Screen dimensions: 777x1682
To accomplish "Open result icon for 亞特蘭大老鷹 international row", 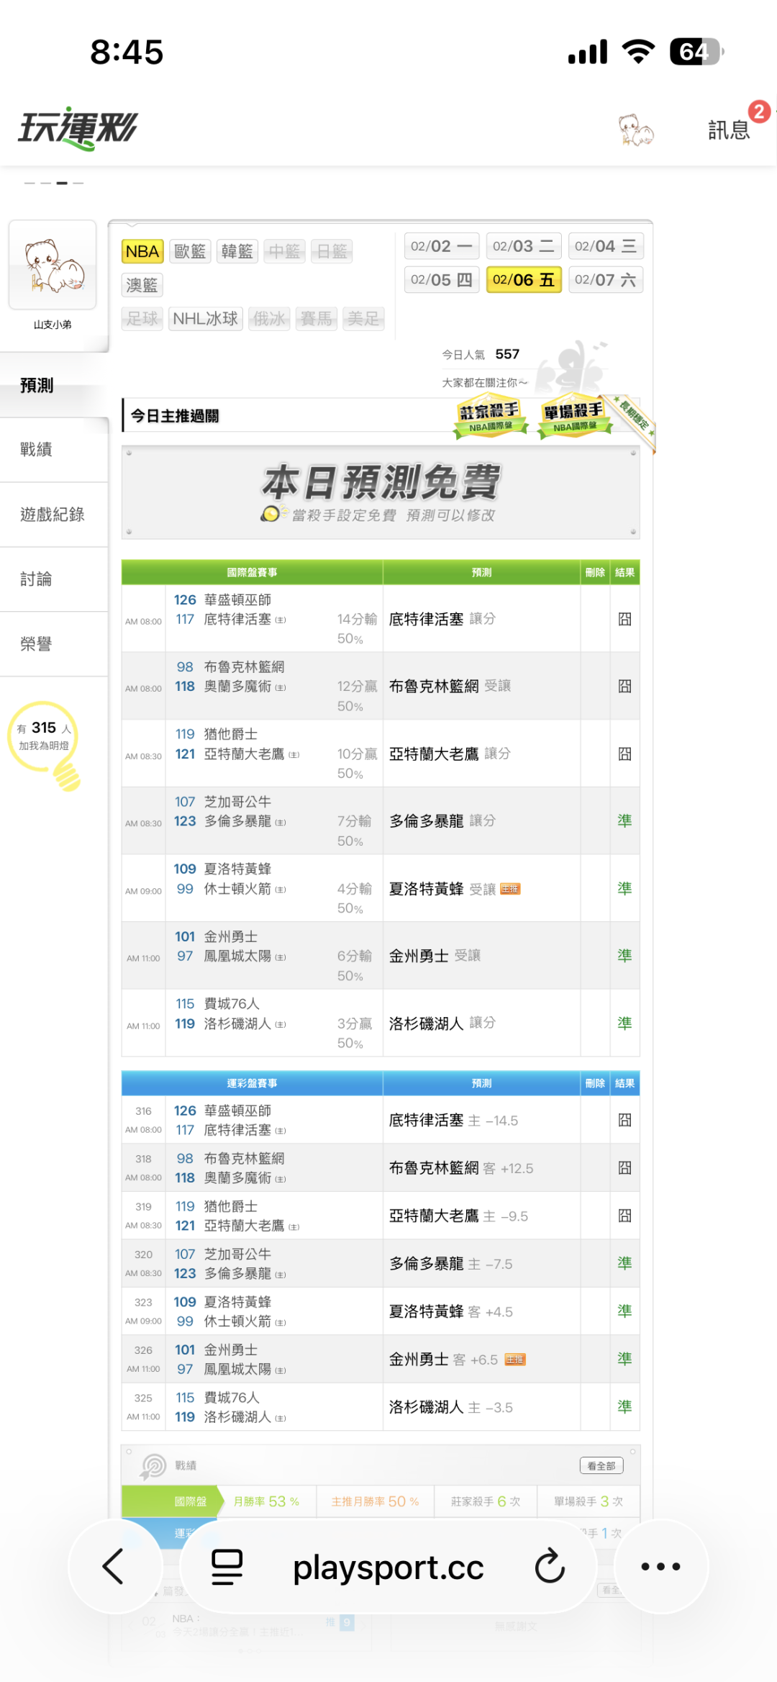I will point(624,754).
